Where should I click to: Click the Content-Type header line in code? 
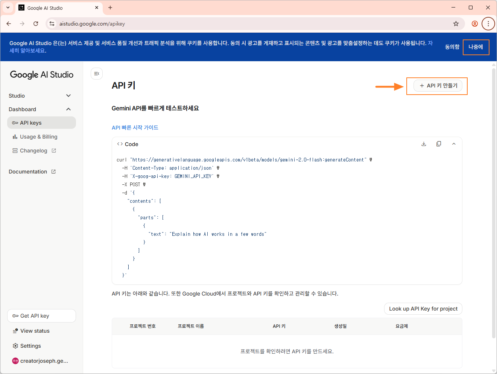click(x=170, y=168)
